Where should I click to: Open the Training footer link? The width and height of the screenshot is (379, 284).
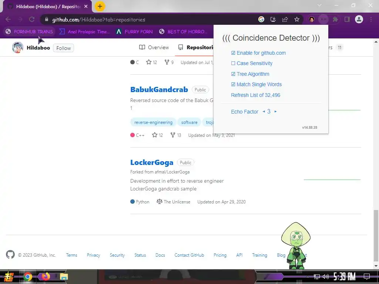259,255
